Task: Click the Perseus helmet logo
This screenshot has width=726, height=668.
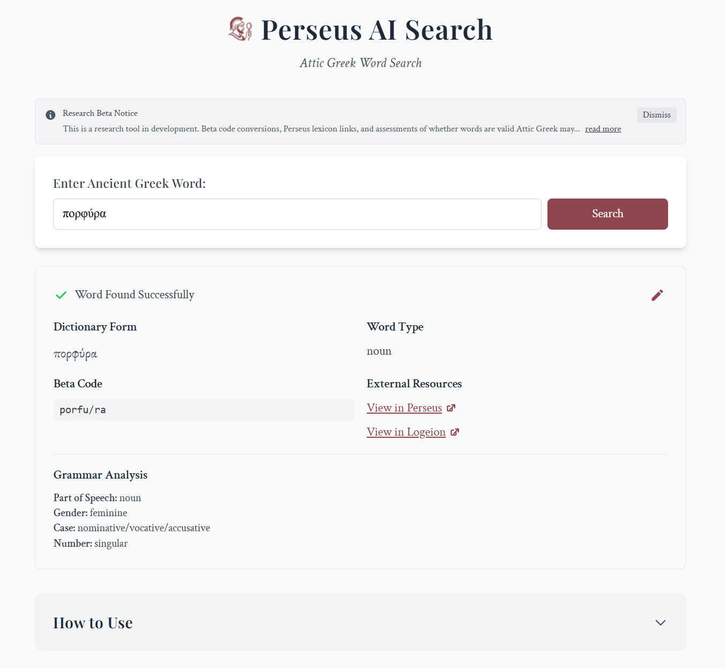Action: point(240,30)
